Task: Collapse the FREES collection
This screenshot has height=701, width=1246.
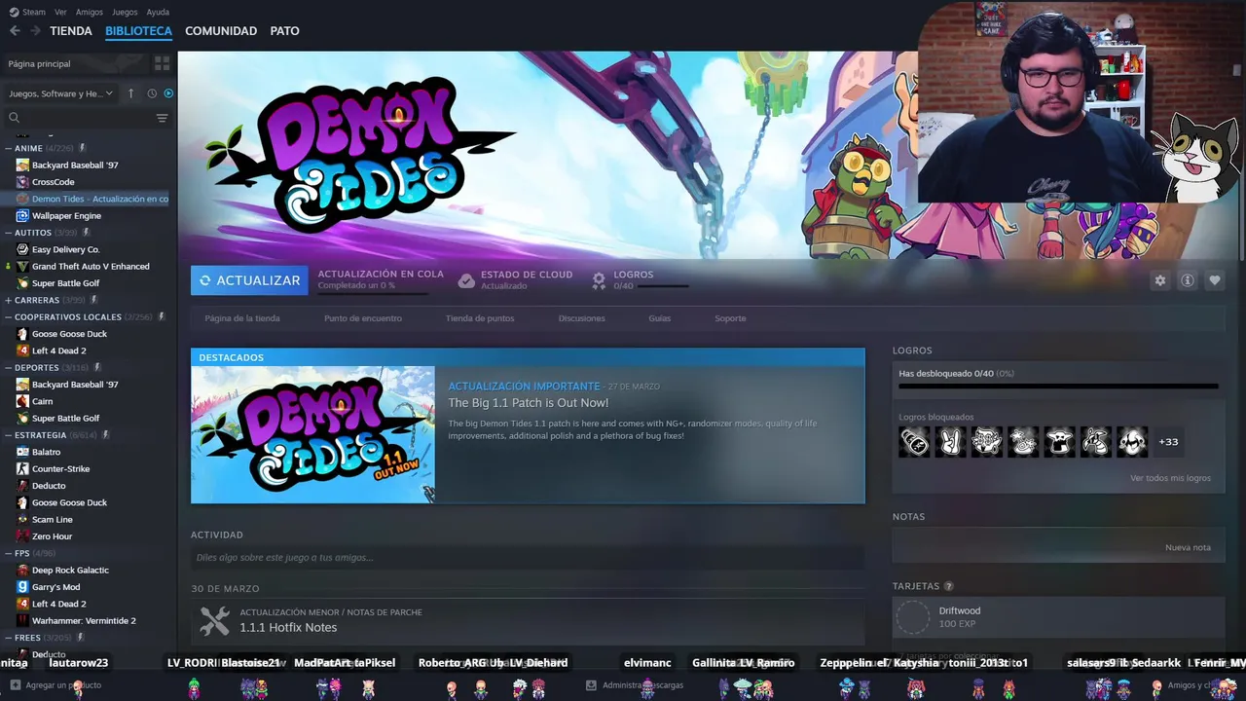Action: coord(9,638)
